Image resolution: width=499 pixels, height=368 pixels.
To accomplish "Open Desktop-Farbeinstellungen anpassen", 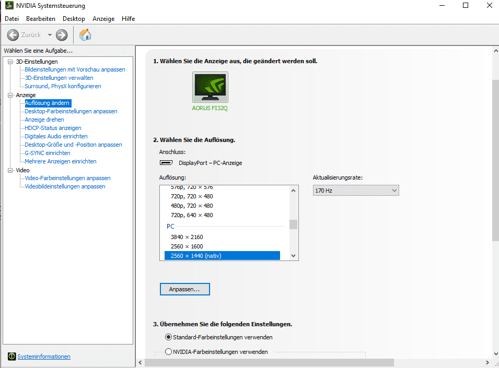I will (x=71, y=111).
